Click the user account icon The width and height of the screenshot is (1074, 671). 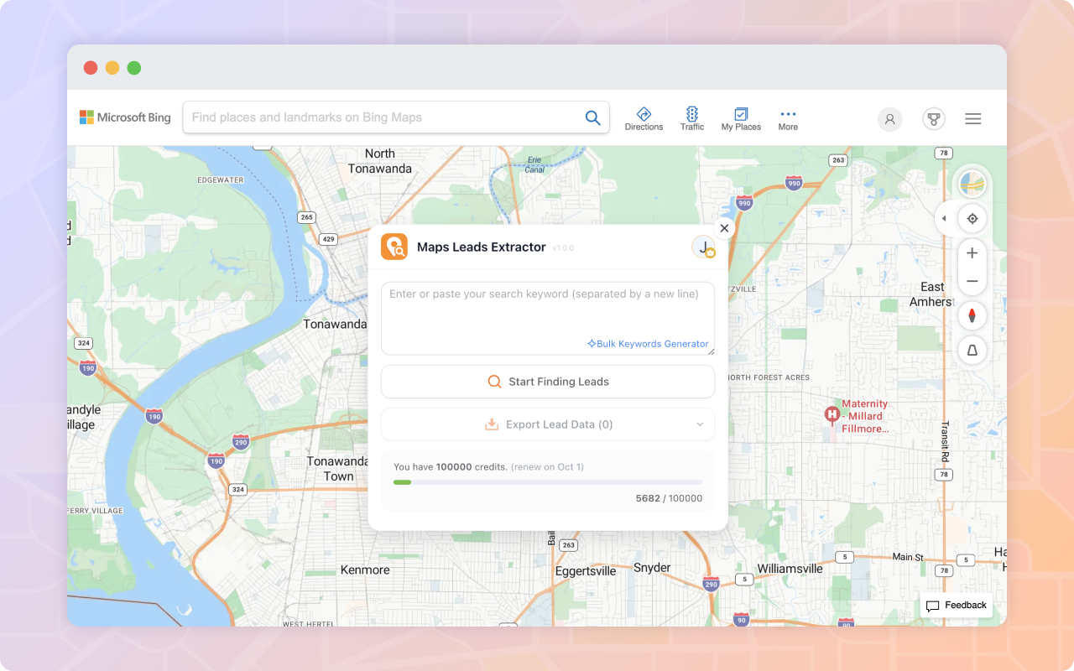point(890,119)
